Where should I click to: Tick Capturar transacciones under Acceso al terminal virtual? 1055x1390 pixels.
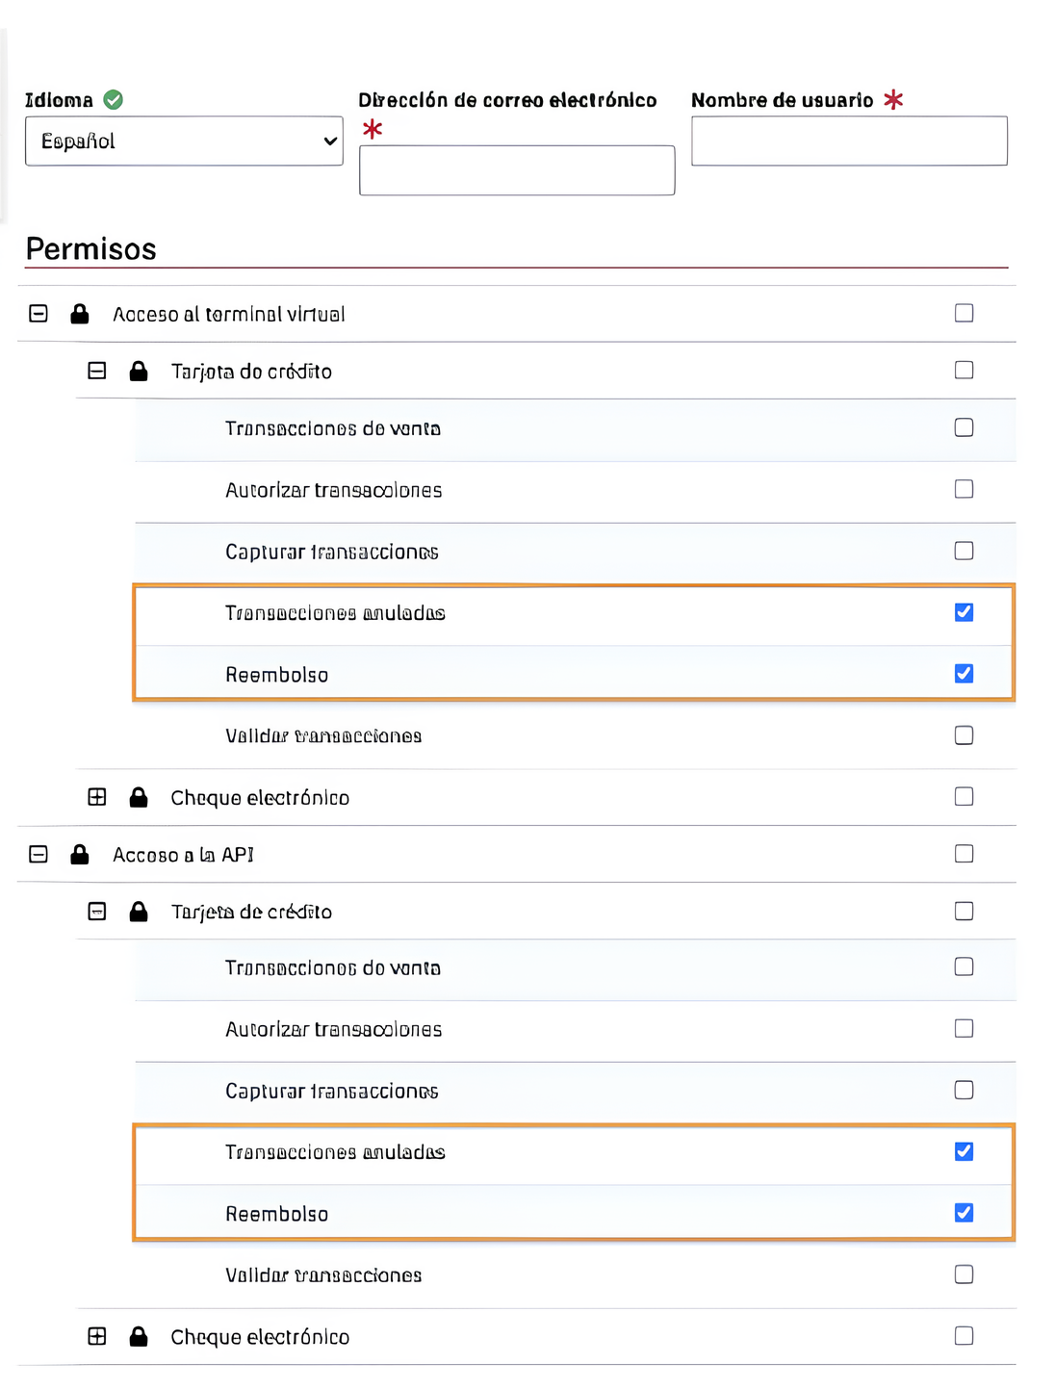coord(964,551)
